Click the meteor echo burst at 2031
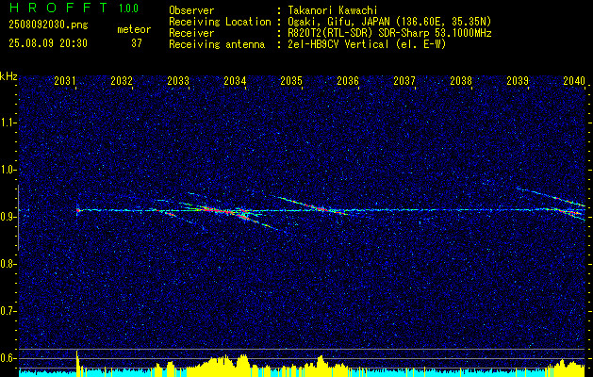Image resolution: width=593 pixels, height=377 pixels. (77, 210)
